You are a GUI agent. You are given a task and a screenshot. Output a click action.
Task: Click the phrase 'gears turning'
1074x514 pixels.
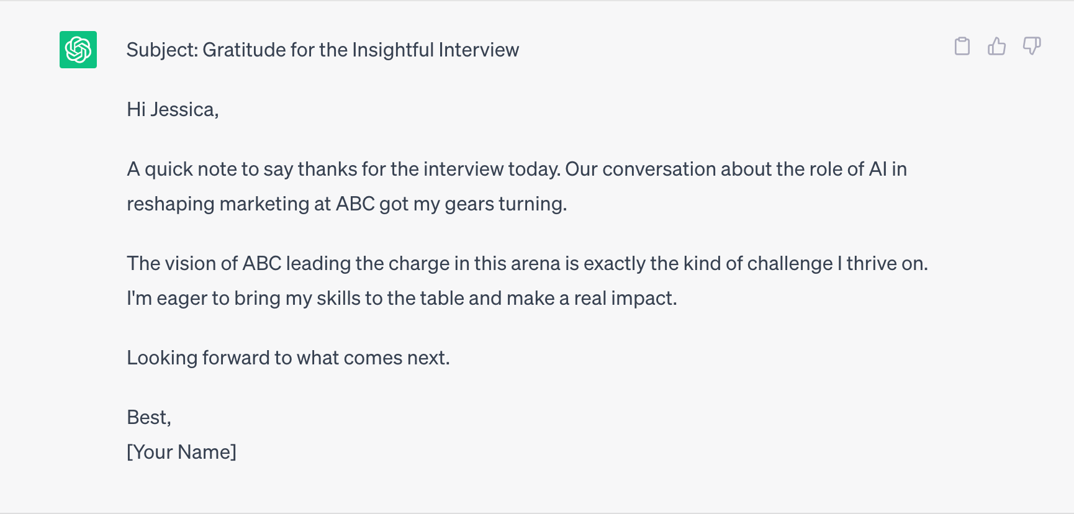pos(505,204)
